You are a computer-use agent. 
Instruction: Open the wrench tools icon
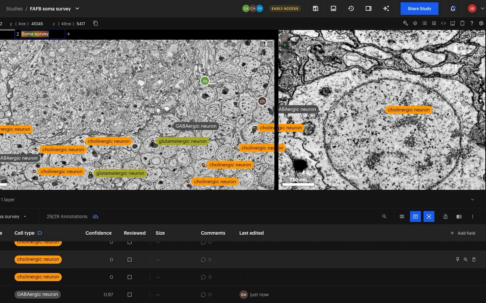click(406, 23)
